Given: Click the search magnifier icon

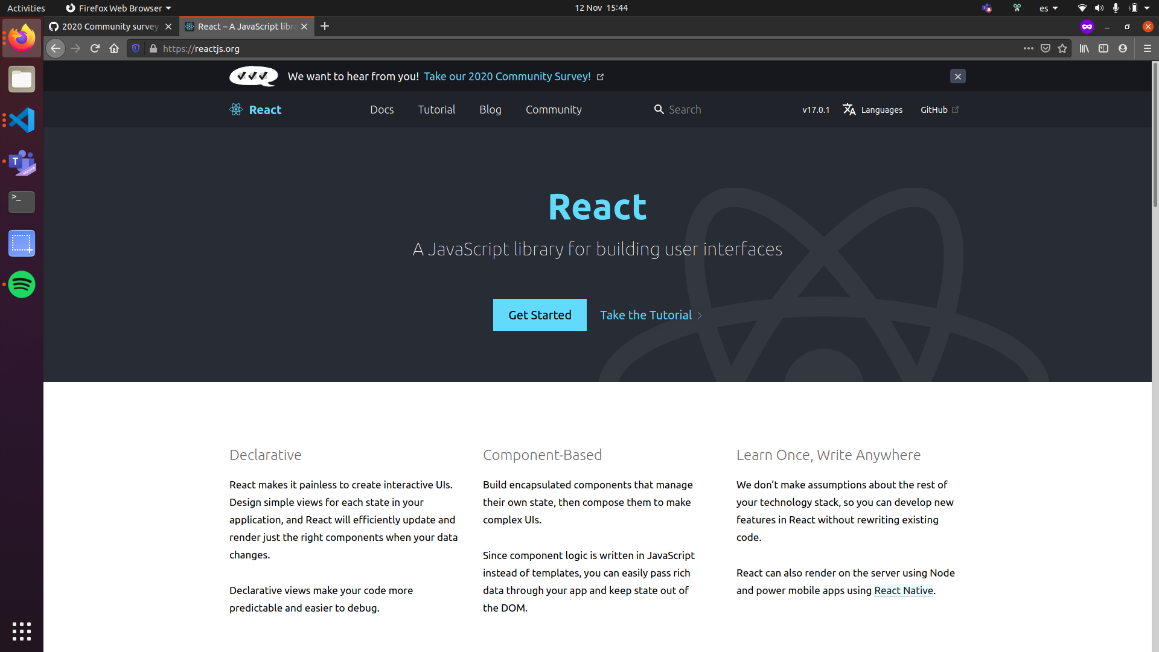Looking at the screenshot, I should (659, 109).
